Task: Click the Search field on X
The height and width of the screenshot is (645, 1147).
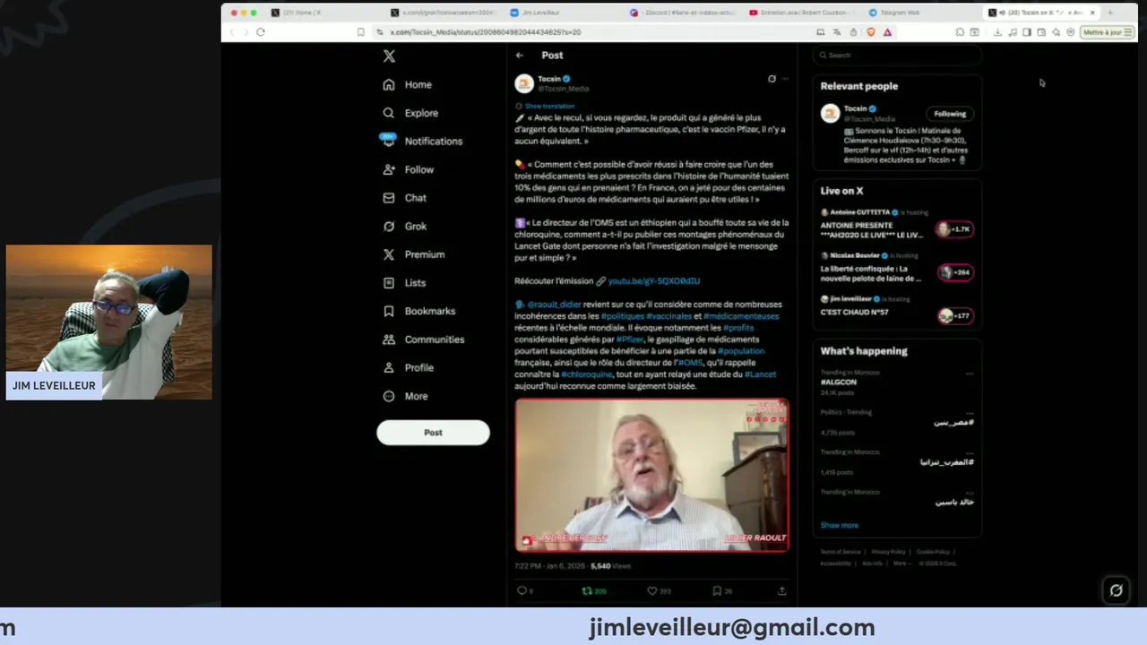Action: pos(897,56)
